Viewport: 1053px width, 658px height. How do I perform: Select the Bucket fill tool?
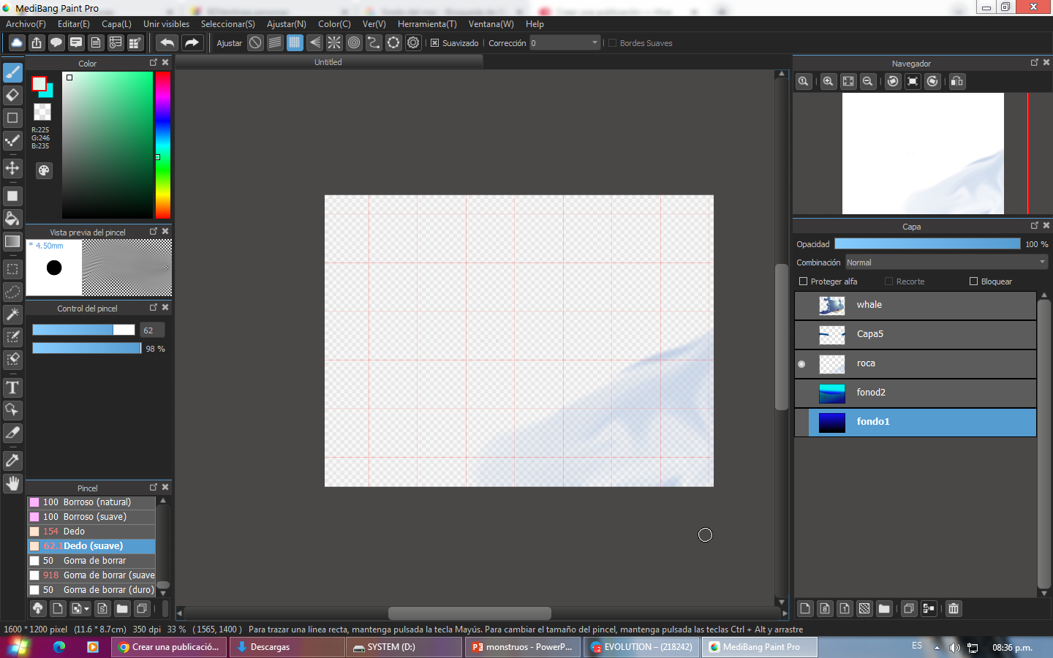12,219
